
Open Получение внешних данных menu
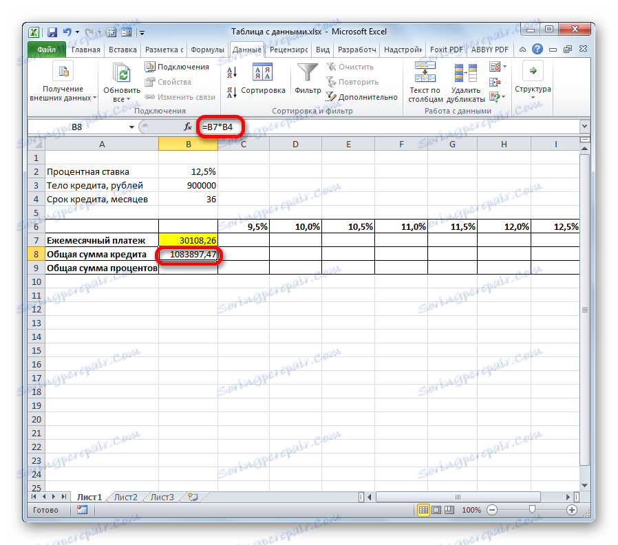(63, 82)
